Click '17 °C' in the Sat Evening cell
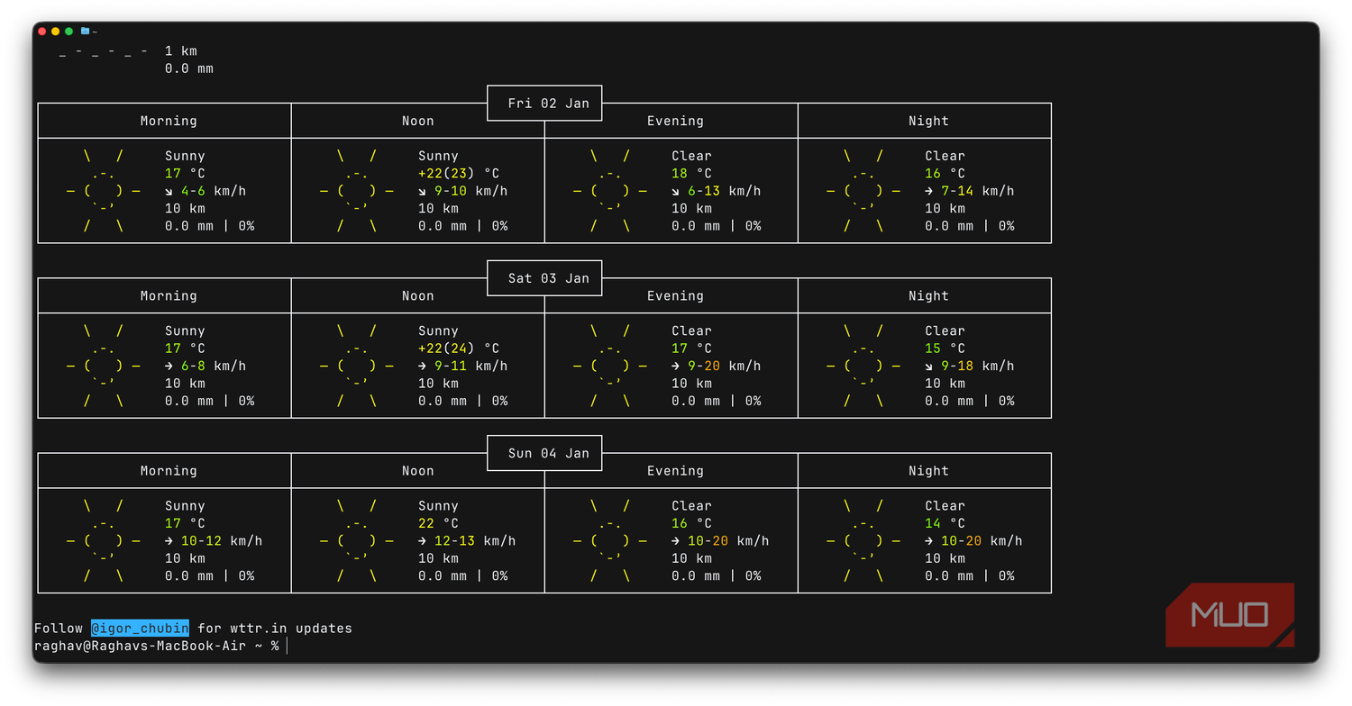This screenshot has width=1352, height=706. coord(691,348)
